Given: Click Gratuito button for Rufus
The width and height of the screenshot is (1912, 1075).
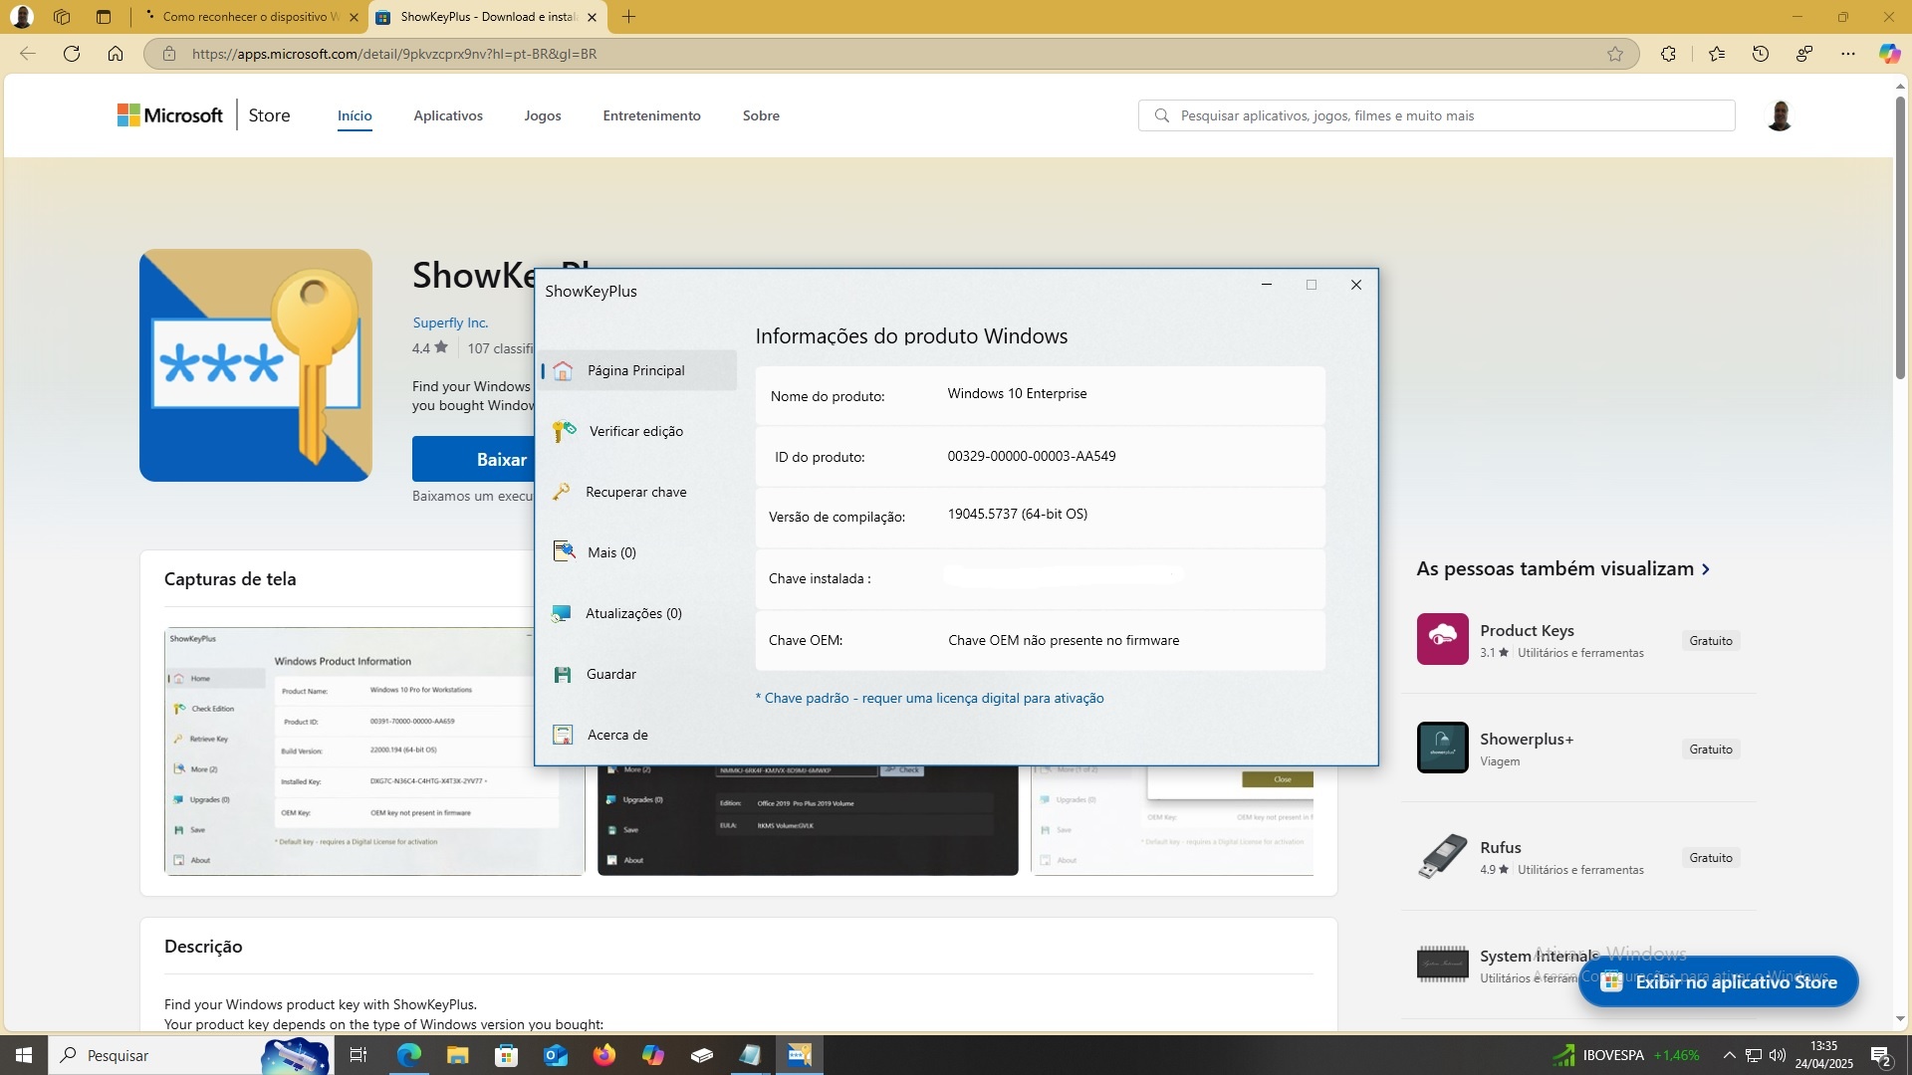Looking at the screenshot, I should (x=1711, y=857).
